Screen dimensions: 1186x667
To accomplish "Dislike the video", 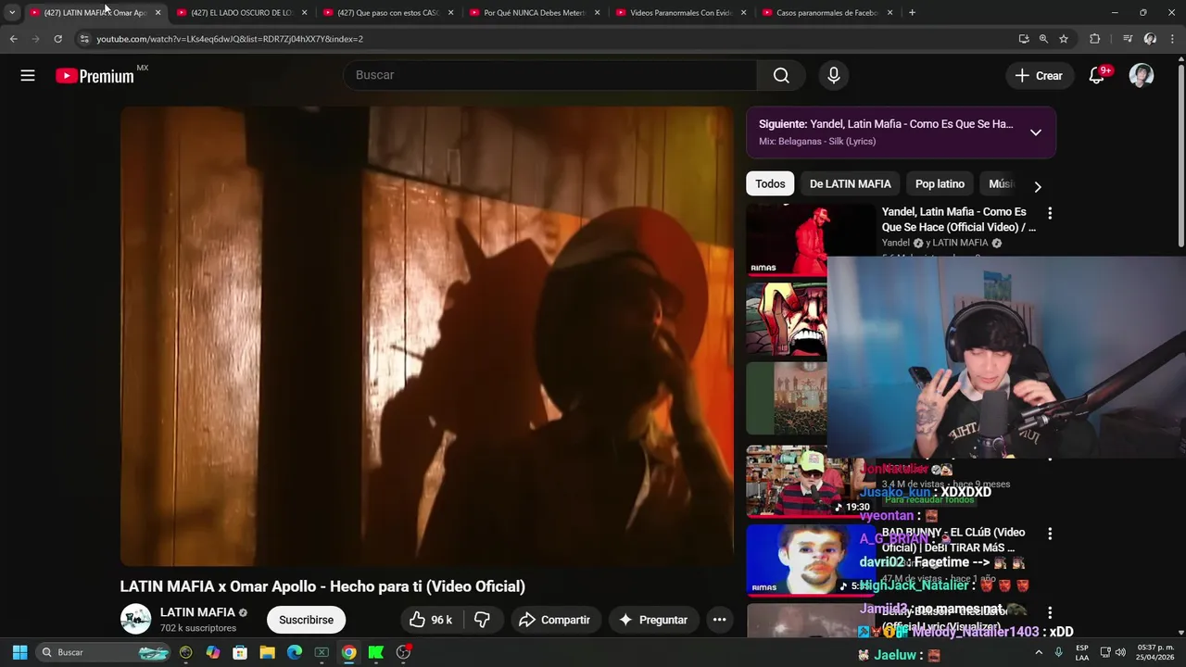I will 482,620.
